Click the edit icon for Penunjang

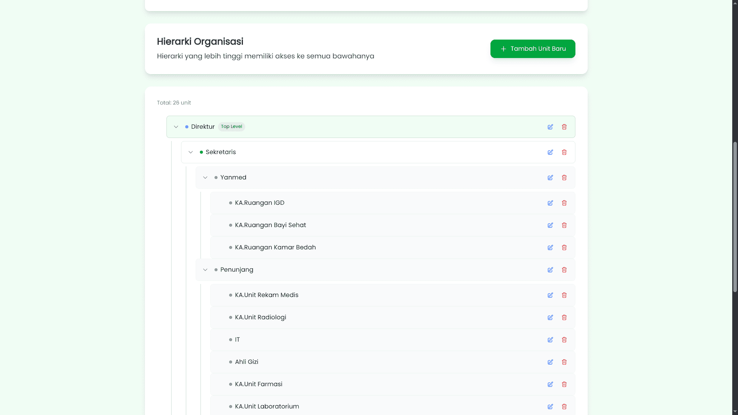point(550,270)
